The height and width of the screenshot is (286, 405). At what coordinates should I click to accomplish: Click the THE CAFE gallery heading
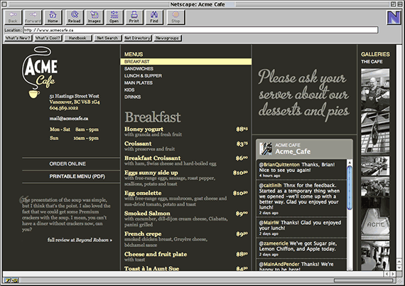click(x=372, y=62)
